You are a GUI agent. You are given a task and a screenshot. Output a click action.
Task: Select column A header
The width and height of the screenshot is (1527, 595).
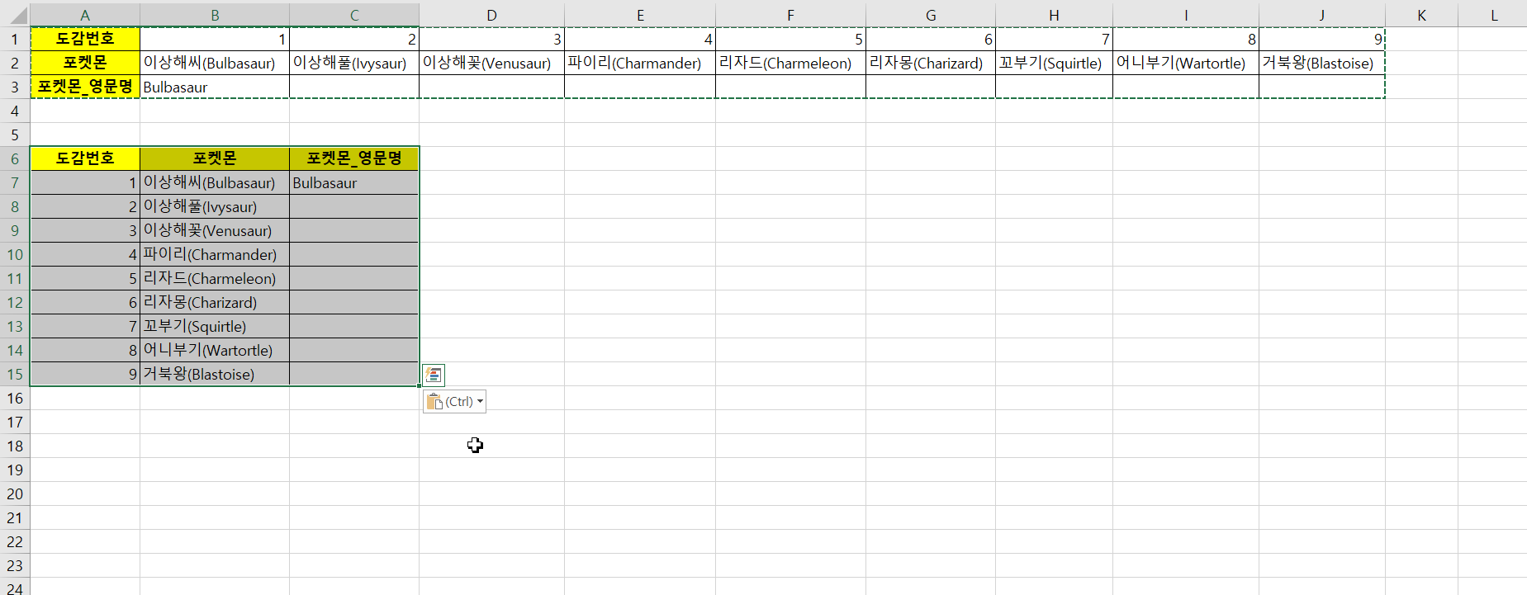tap(85, 15)
